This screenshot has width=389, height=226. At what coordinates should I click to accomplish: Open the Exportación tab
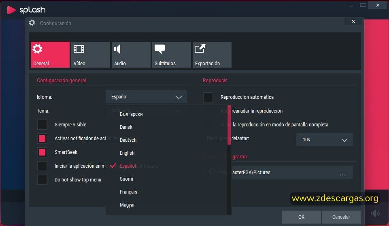212,55
